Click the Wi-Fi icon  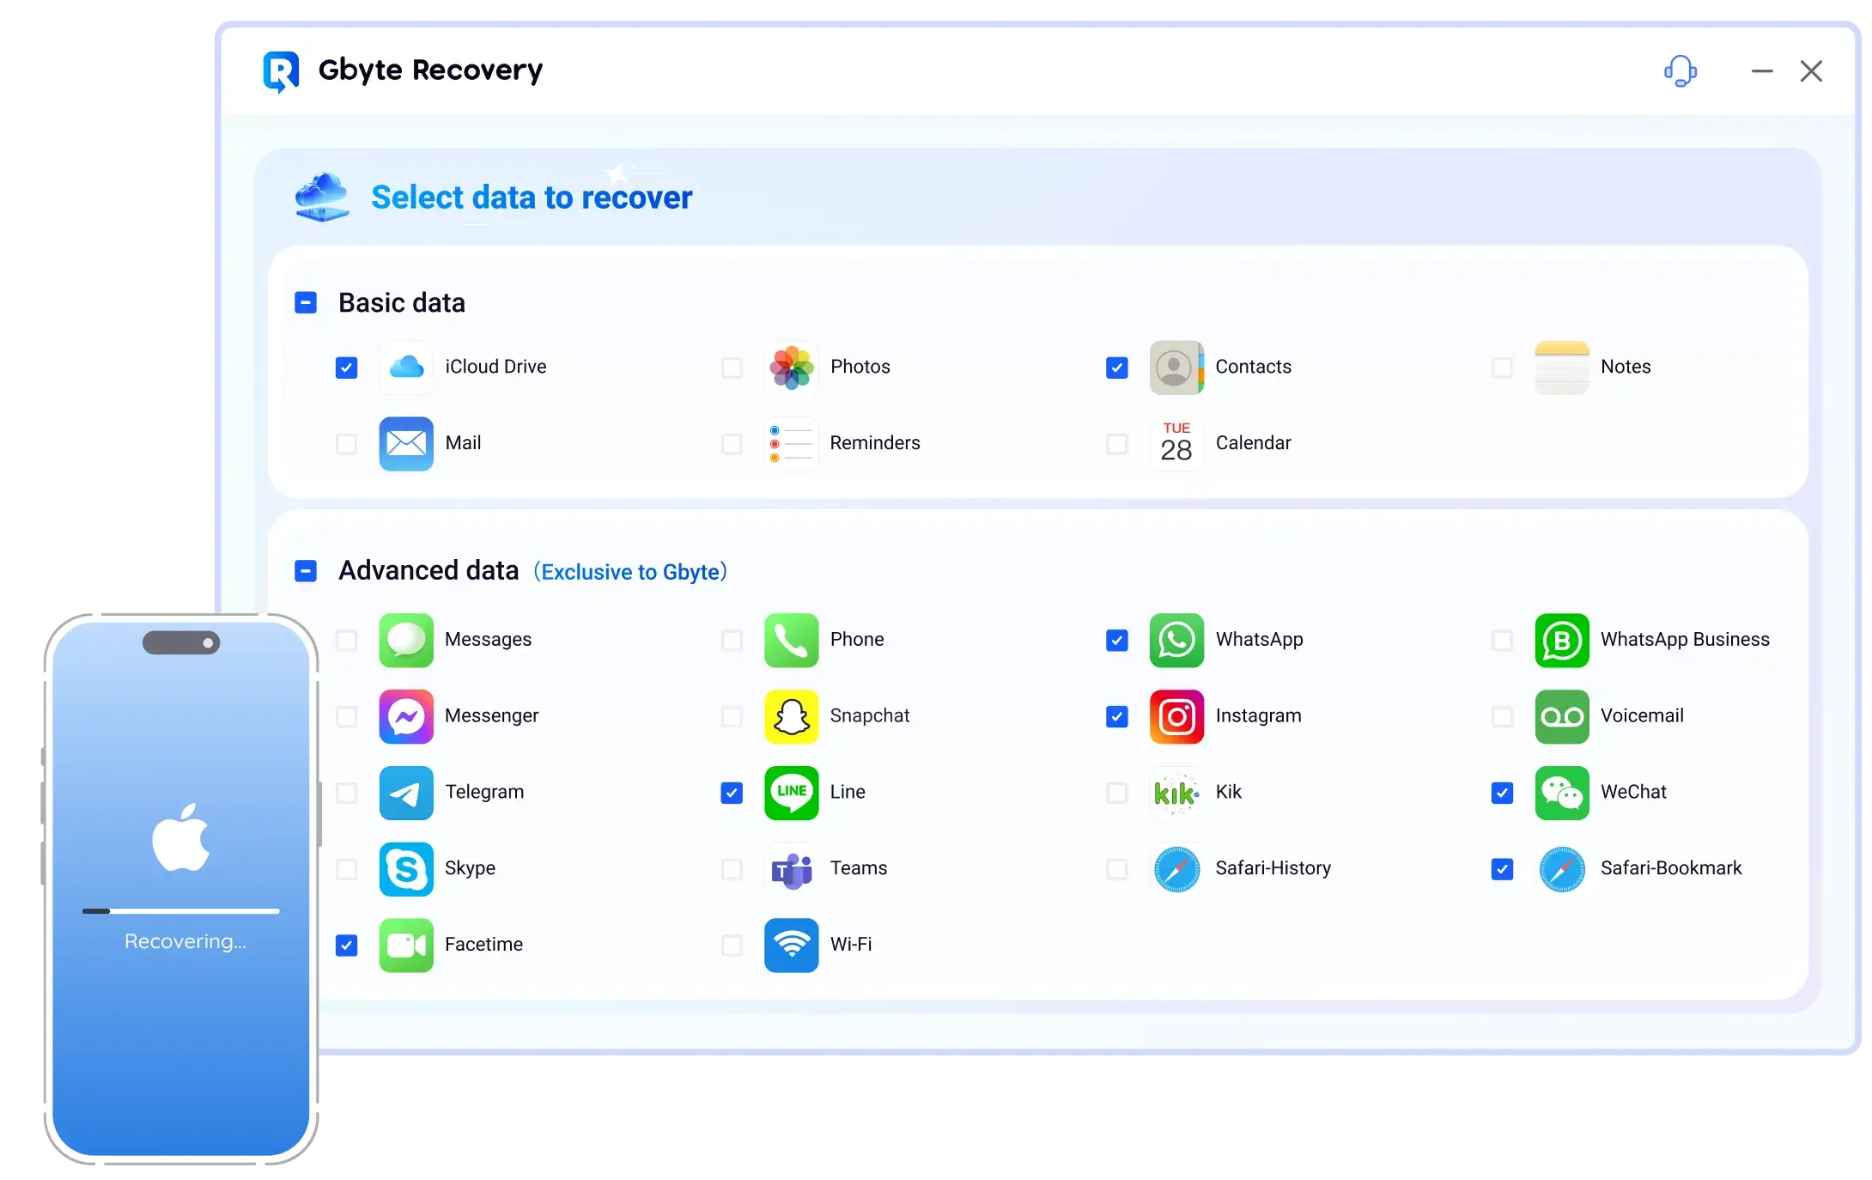791,946
